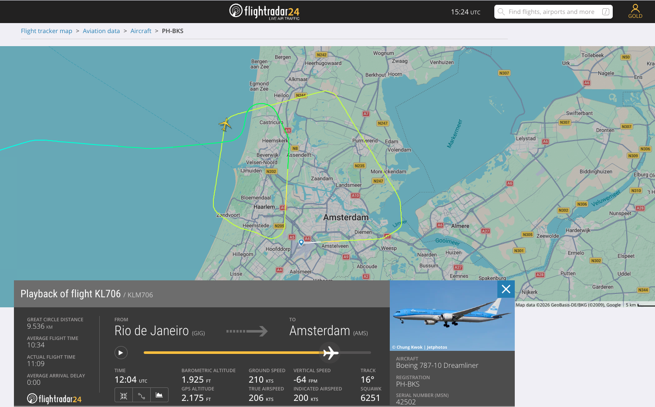Viewport: 655px width, 407px height.
Task: Play the flight playback
Action: click(121, 353)
